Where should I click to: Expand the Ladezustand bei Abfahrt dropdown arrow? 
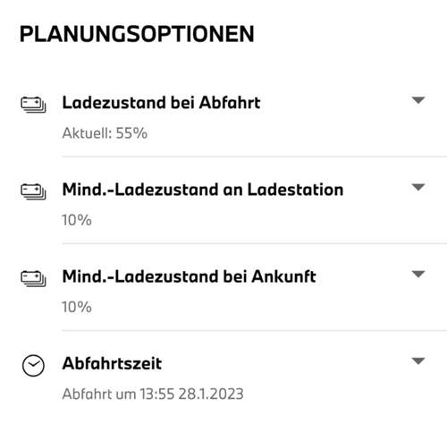[x=418, y=100]
